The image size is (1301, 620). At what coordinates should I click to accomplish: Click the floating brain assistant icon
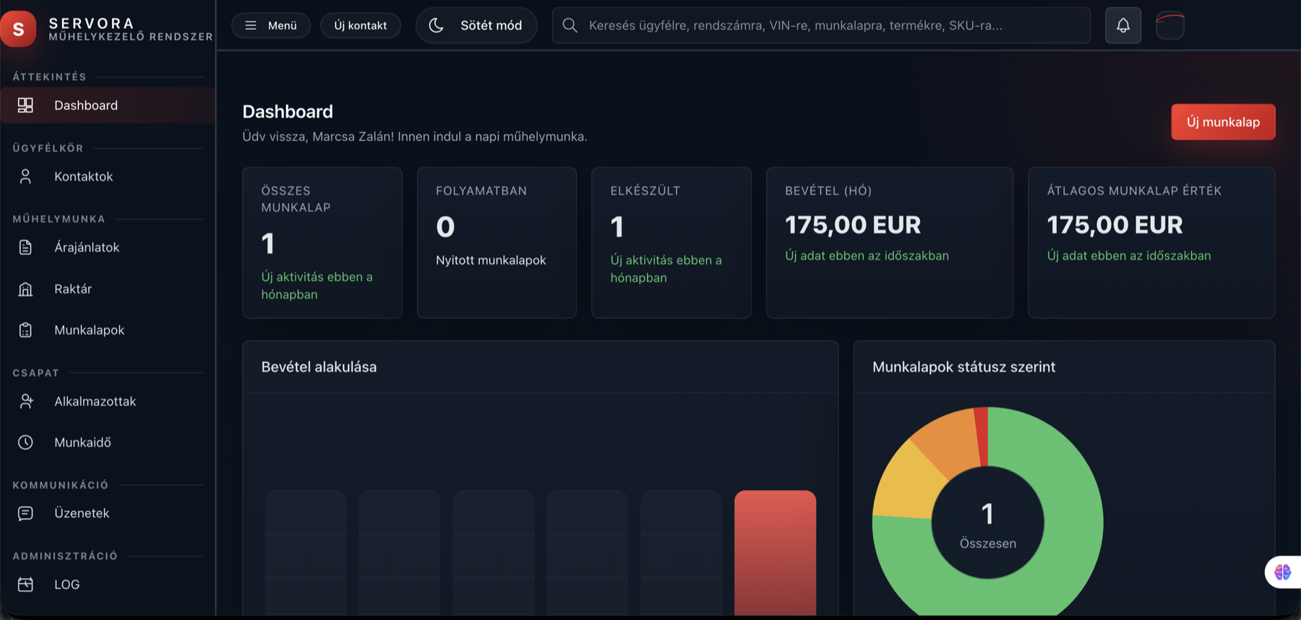(1283, 572)
